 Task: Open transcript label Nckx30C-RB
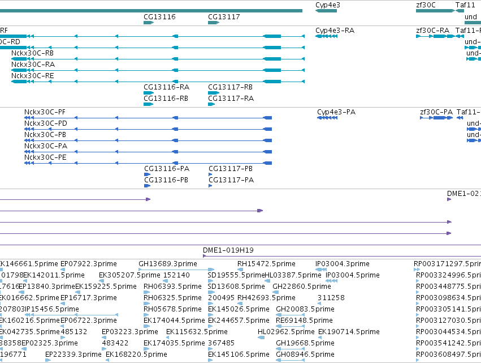(33, 53)
